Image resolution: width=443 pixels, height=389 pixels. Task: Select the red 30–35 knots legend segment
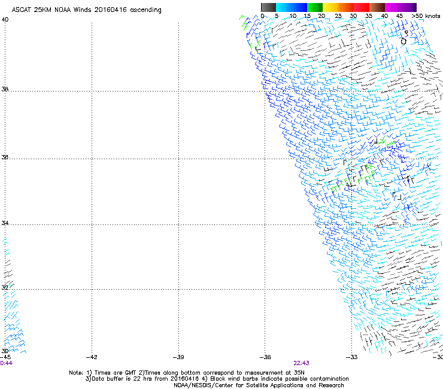(x=362, y=7)
